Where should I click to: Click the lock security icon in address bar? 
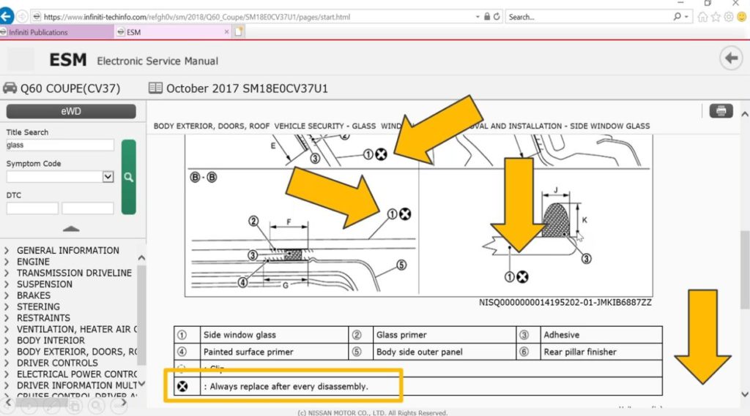point(487,17)
